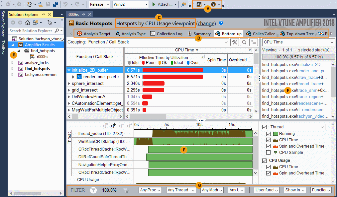Click the timeline zoom-in magnifier icon
This screenshot has height=197, width=337.
pyautogui.click(x=113, y=126)
